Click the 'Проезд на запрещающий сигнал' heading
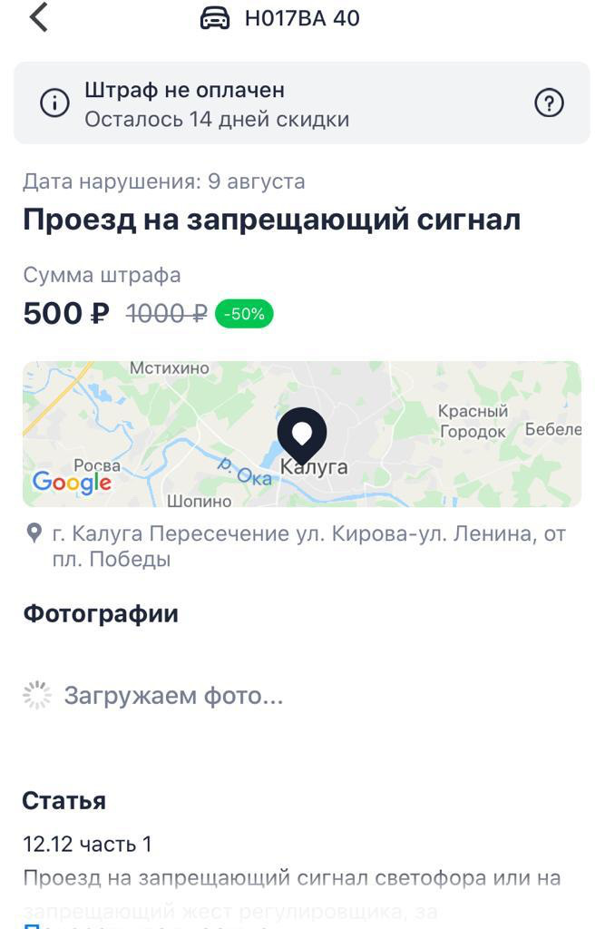 pyautogui.click(x=272, y=220)
